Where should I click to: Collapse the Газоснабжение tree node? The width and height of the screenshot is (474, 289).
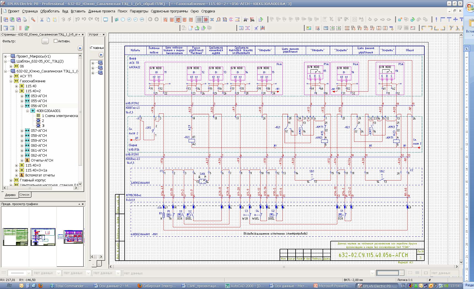pyautogui.click(x=11, y=81)
